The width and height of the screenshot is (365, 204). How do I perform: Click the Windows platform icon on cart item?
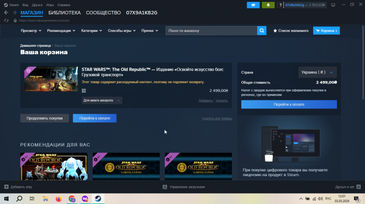(84, 91)
